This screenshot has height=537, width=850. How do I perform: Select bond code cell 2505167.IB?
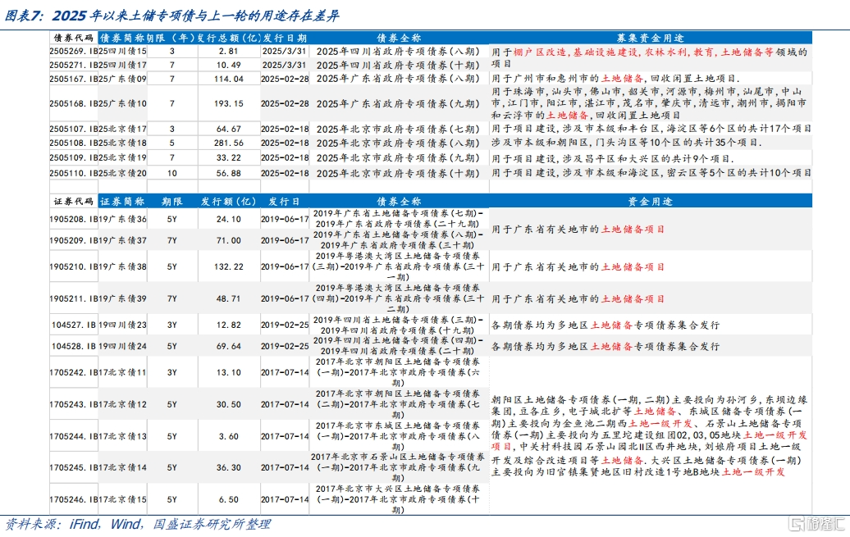(x=74, y=79)
